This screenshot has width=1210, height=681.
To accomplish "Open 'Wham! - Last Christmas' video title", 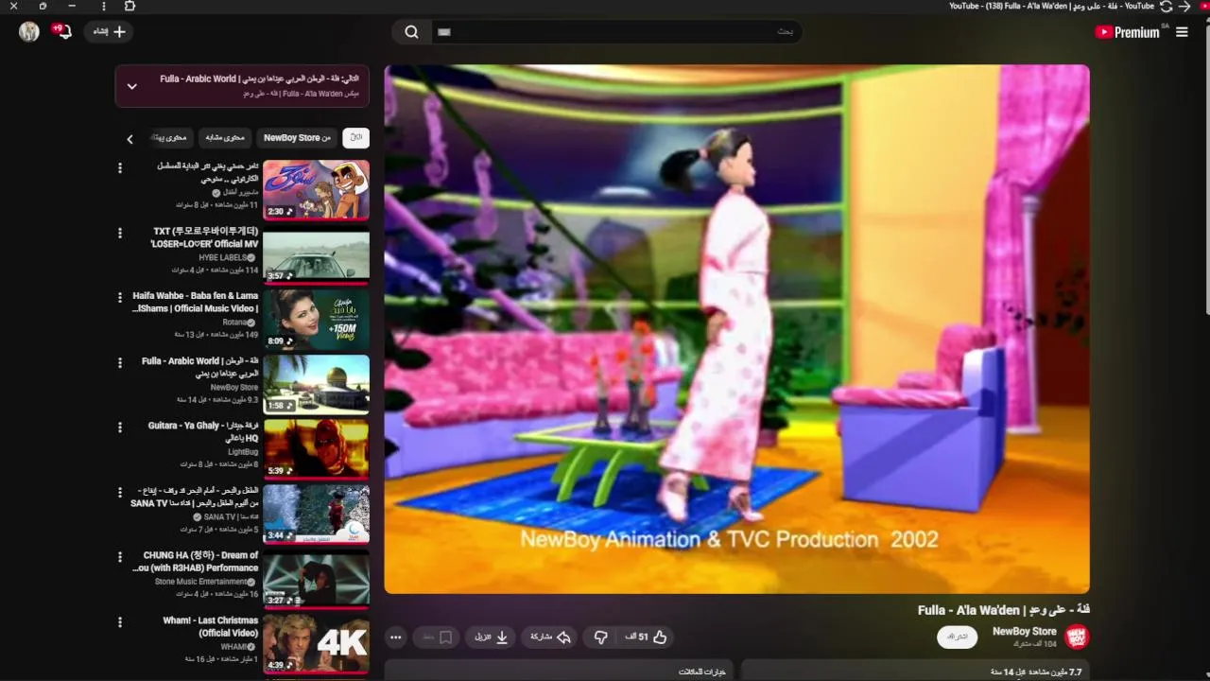I will (211, 627).
